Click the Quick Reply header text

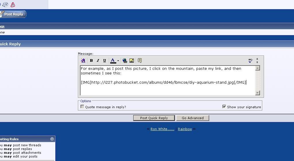[10, 44]
